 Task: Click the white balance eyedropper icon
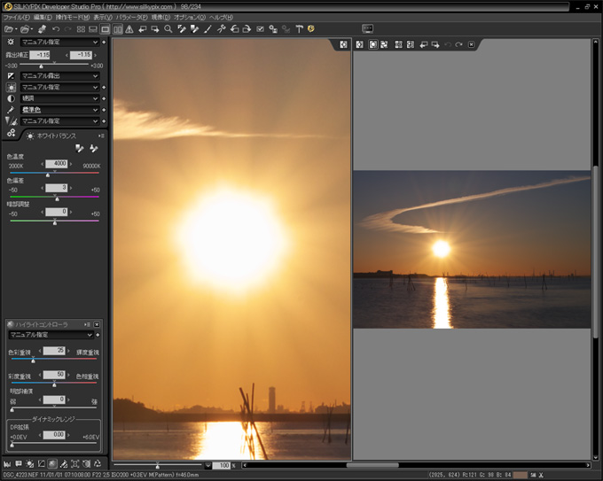[80, 148]
